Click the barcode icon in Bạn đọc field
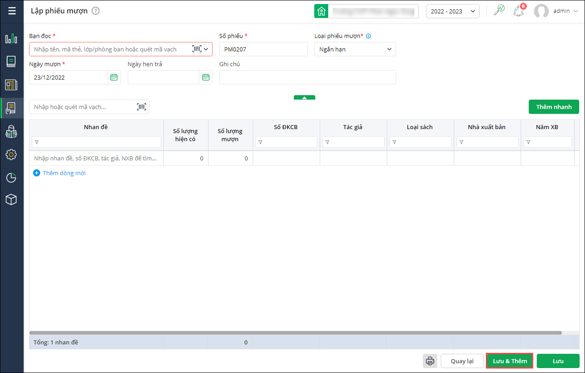The height and width of the screenshot is (373, 585). [196, 49]
